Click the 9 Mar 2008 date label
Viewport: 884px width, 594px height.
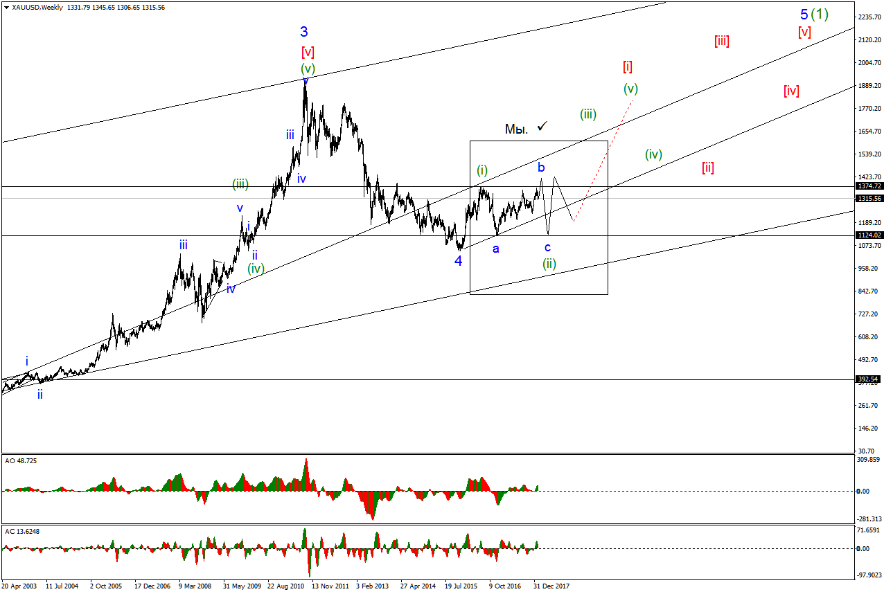196,586
